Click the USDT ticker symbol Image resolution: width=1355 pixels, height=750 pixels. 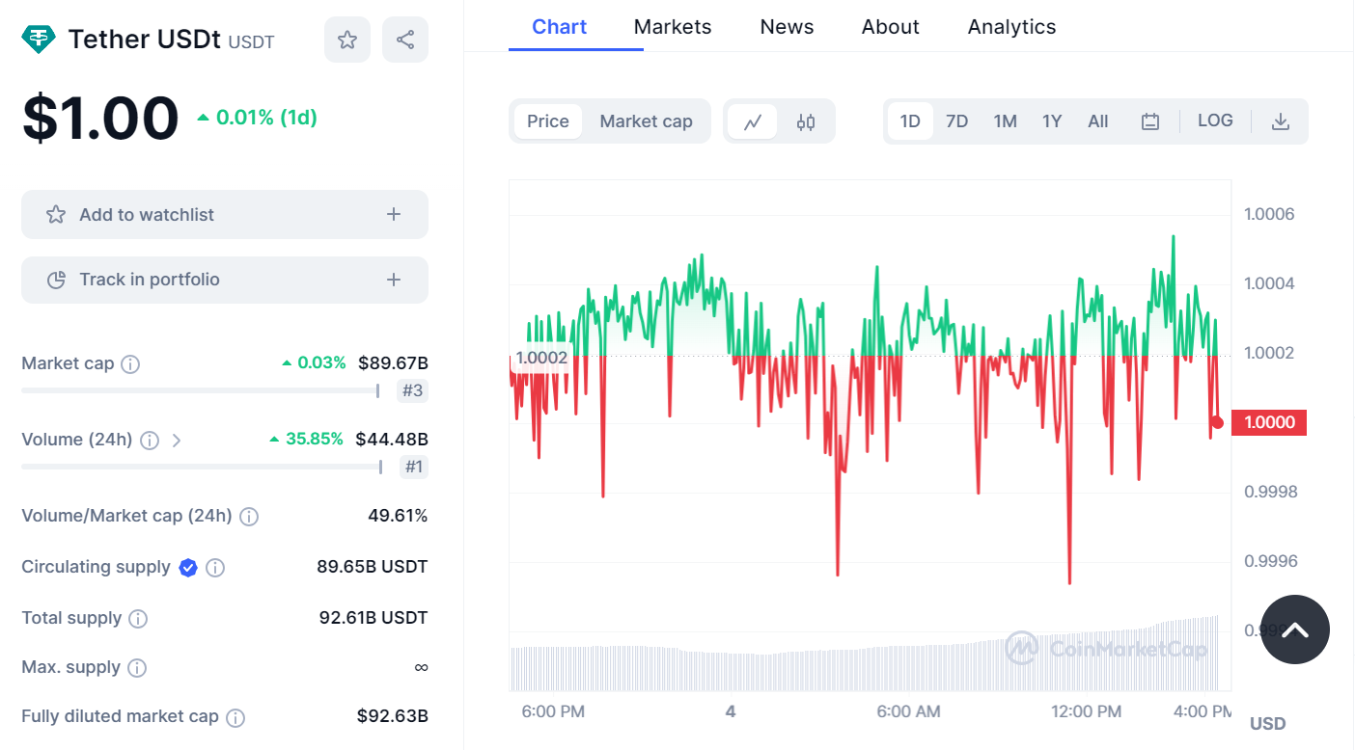pos(251,42)
